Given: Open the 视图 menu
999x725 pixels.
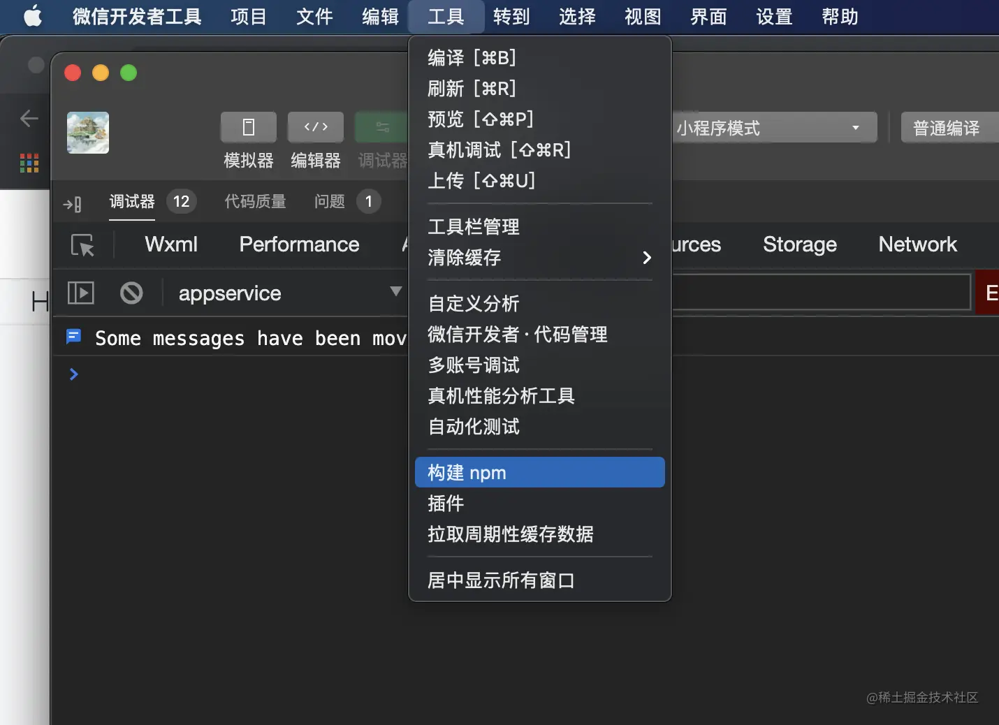Looking at the screenshot, I should tap(643, 16).
